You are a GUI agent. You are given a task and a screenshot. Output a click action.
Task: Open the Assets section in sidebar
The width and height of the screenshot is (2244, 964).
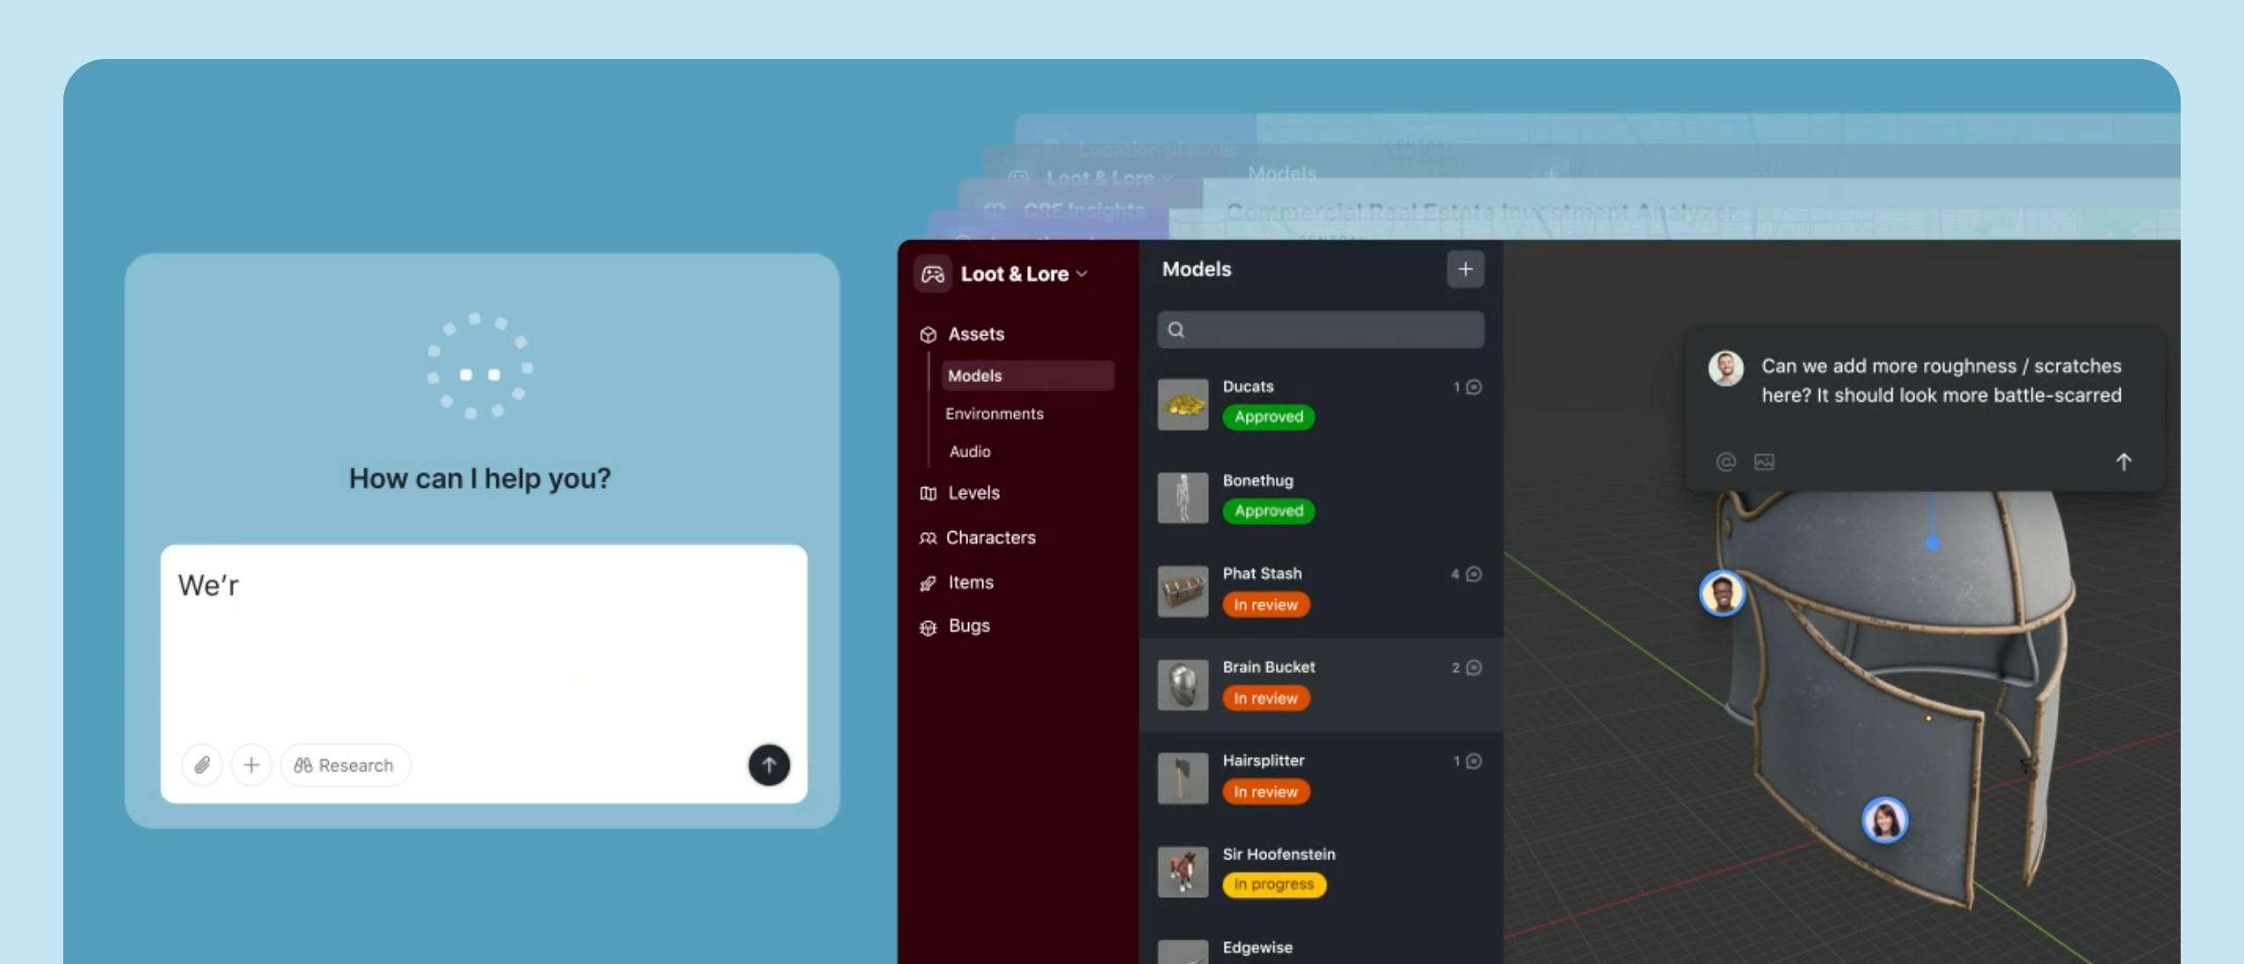976,334
